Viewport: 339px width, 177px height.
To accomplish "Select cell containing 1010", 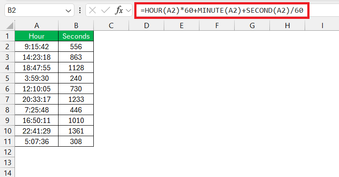I will (76, 120).
